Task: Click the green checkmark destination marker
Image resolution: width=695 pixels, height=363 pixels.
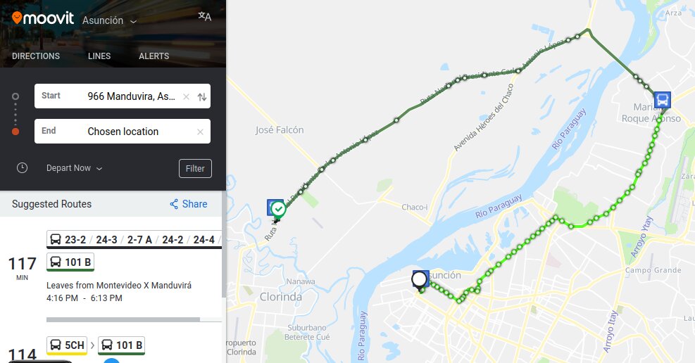Action: (x=278, y=208)
